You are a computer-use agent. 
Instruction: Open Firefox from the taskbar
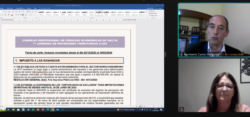tap(43, 110)
